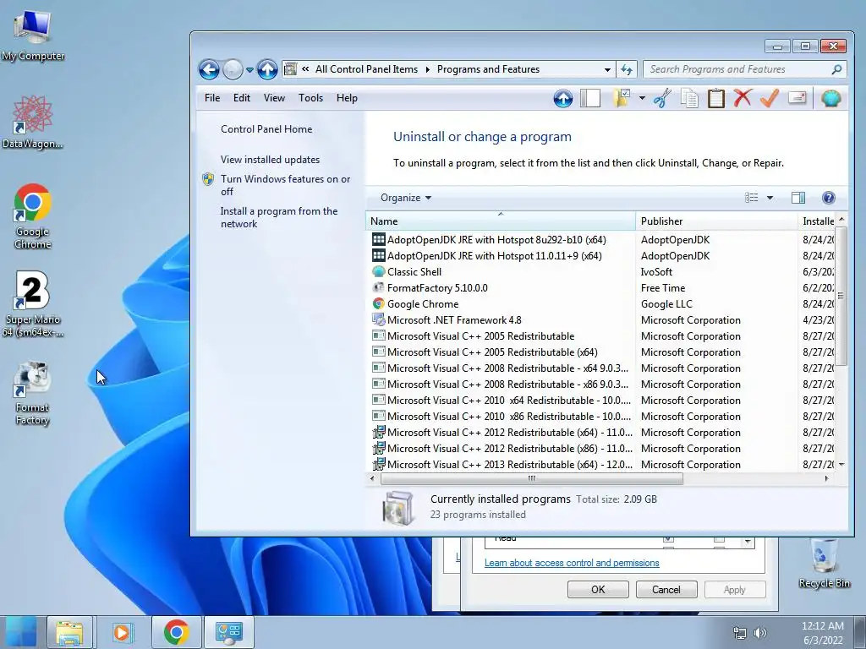The image size is (866, 649).
Task: Open Format Factory desktop shortcut
Action: pyautogui.click(x=33, y=393)
